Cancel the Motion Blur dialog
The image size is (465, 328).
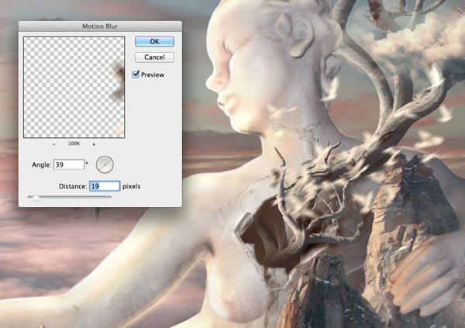(x=154, y=57)
